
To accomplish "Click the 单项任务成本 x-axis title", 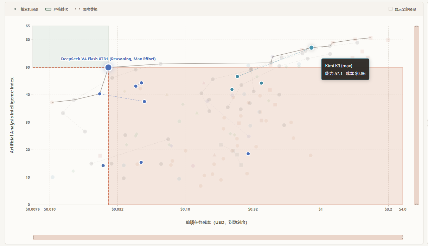I will tap(216, 223).
